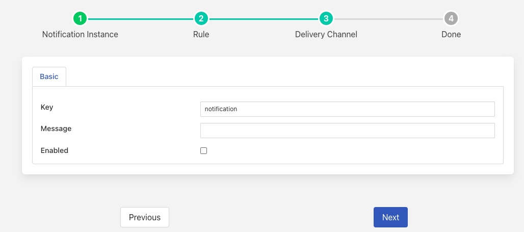This screenshot has height=232, width=524.
Task: Click the Enabled label text
Action: pos(55,151)
